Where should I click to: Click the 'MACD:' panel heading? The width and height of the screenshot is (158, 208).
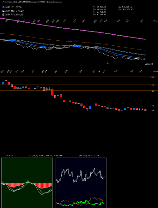coord(9,155)
